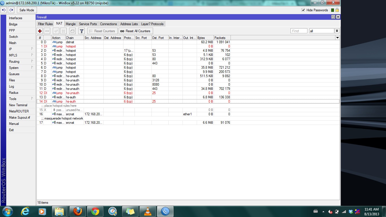Sort by the Packets column header
386x217 pixels.
[x=222, y=38]
